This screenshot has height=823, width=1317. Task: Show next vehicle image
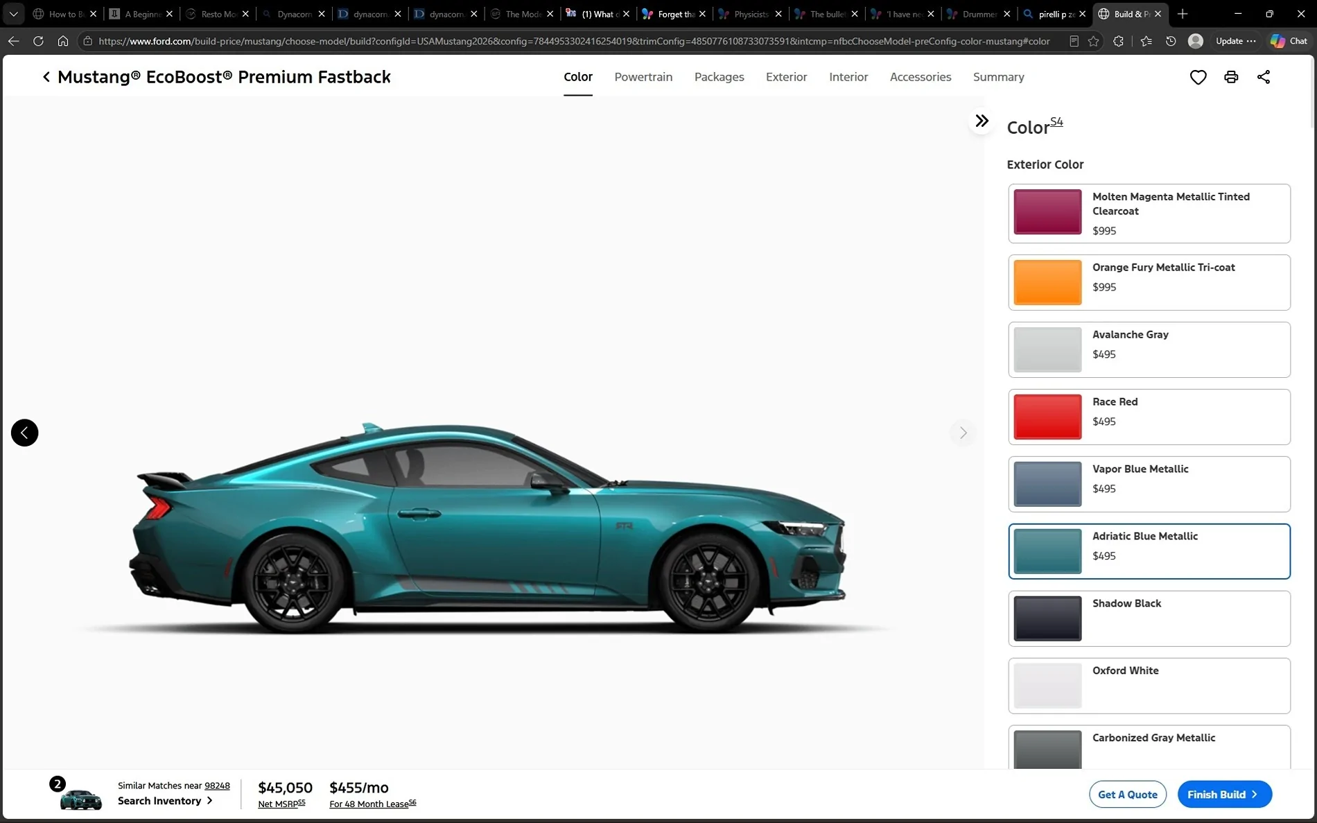coord(963,433)
